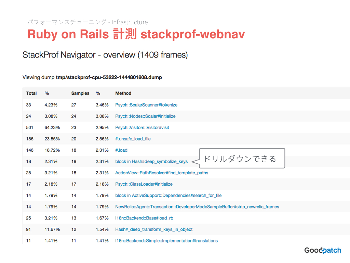Click the 23.85% total percentage cell

coord(52,139)
